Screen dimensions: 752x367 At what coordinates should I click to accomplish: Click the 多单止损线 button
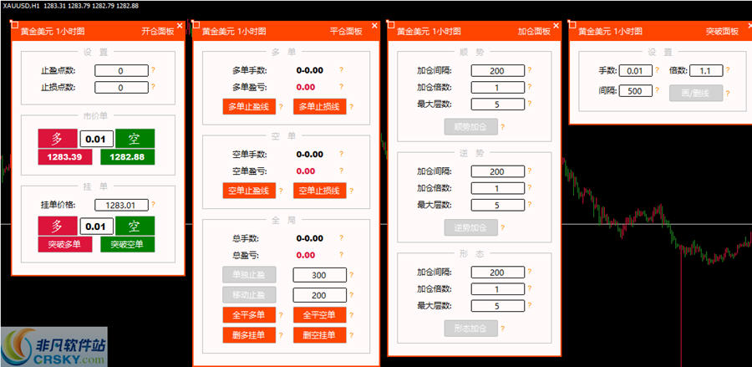pos(319,106)
